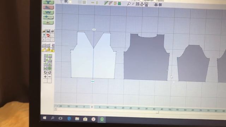Click the red undo arrow icon
226x127 pixels.
coord(48,35)
